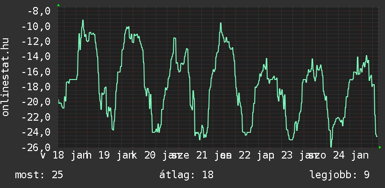Click the green arrow atop the vertical axis
Viewport: 385px width, 188px height.
point(58,5)
